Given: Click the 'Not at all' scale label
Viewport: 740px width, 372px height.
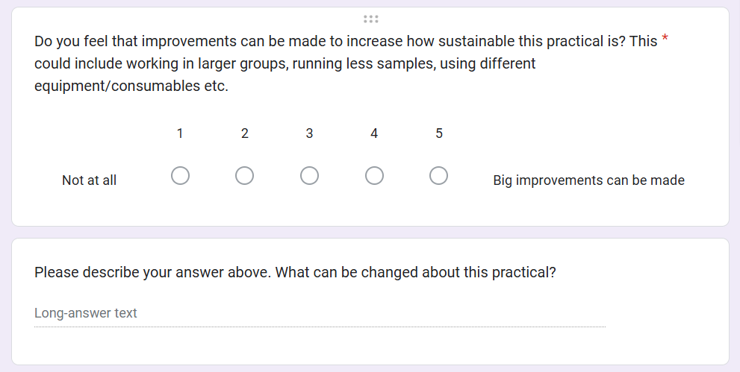Looking at the screenshot, I should [89, 180].
